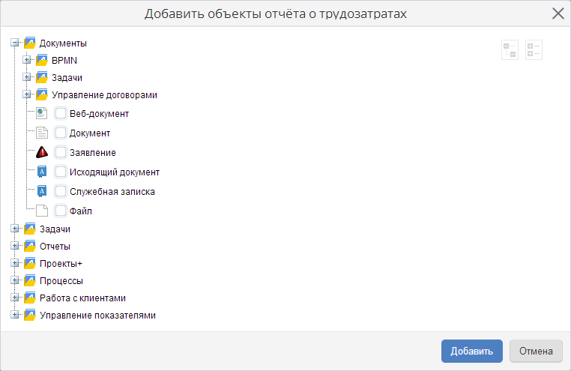Click the blue icon beside Служебная записка
The width and height of the screenshot is (571, 371).
pos(43,191)
